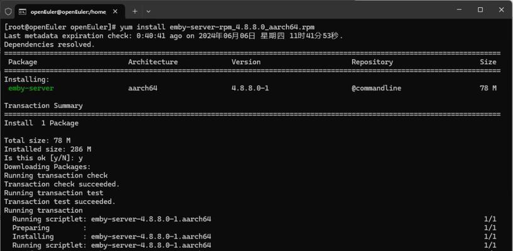Viewport: 513px width, 251px height.
Task: Click the Repository column header
Action: 372,62
